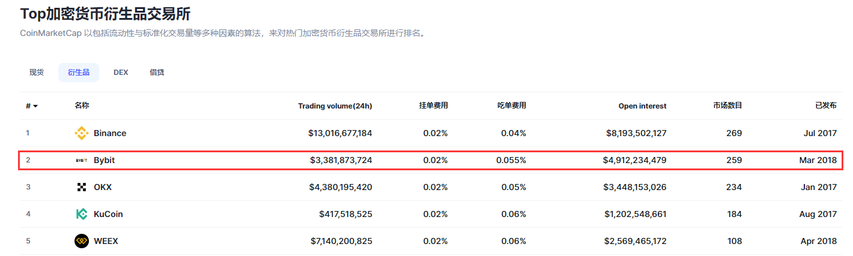Switch to the 借贷 tab

point(157,72)
